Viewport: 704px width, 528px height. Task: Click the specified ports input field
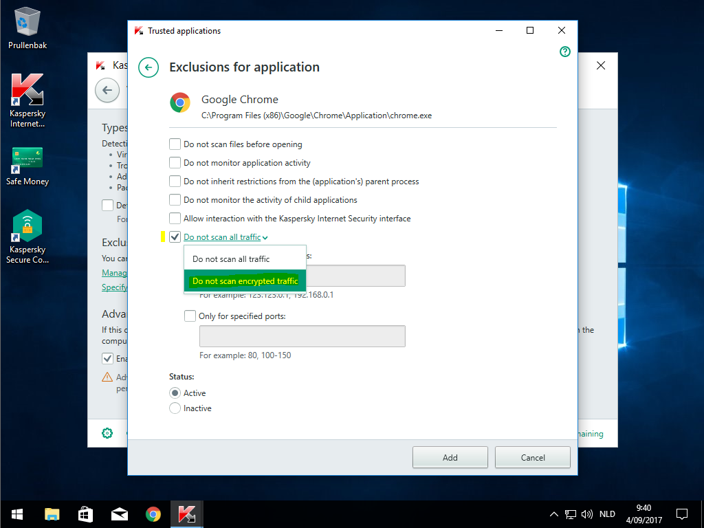click(x=302, y=335)
